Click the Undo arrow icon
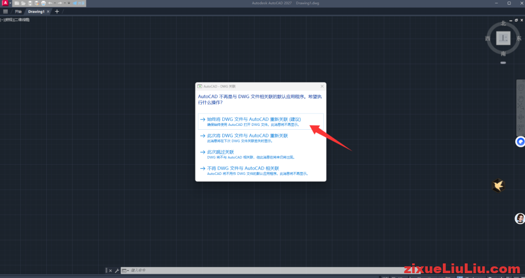 pos(50,3)
